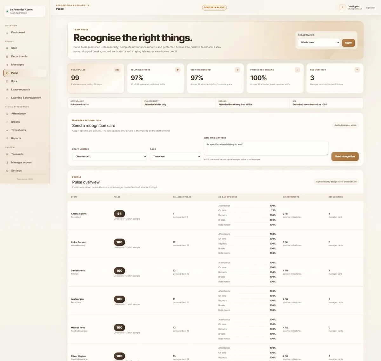Click the Protected Breaks card icon
The height and width of the screenshot is (361, 381).
click(297, 70)
